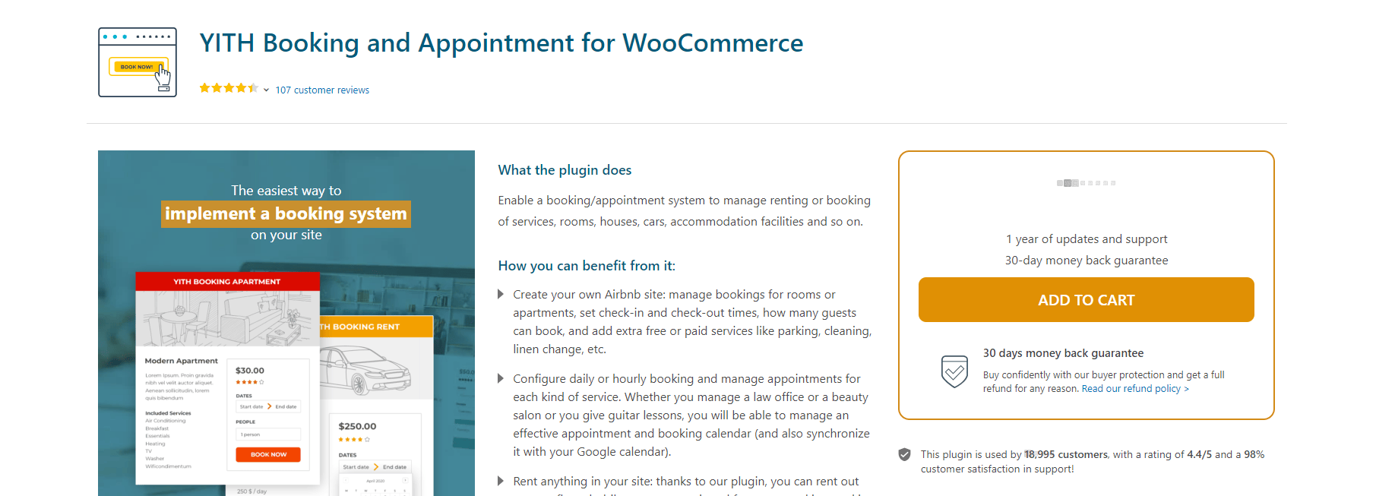
Task: Click the orange chevron between Start date and End date
Action: point(269,406)
